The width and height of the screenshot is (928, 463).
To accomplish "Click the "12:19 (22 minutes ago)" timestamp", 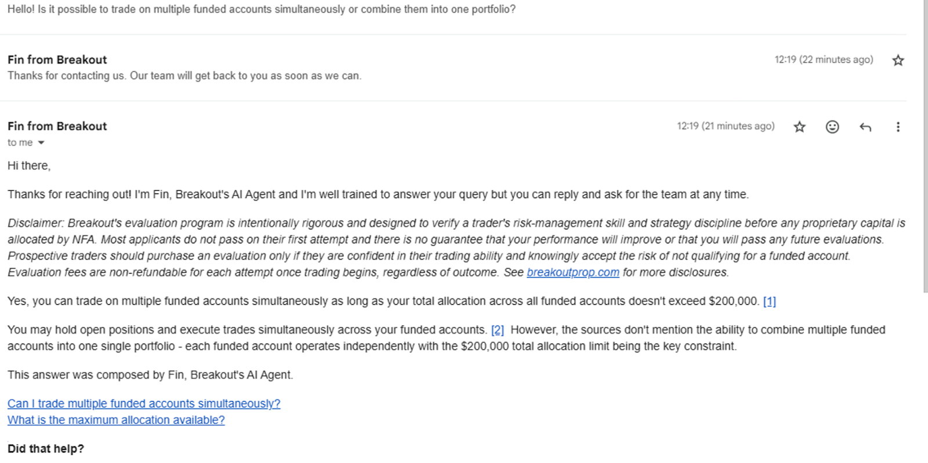I will coord(824,60).
